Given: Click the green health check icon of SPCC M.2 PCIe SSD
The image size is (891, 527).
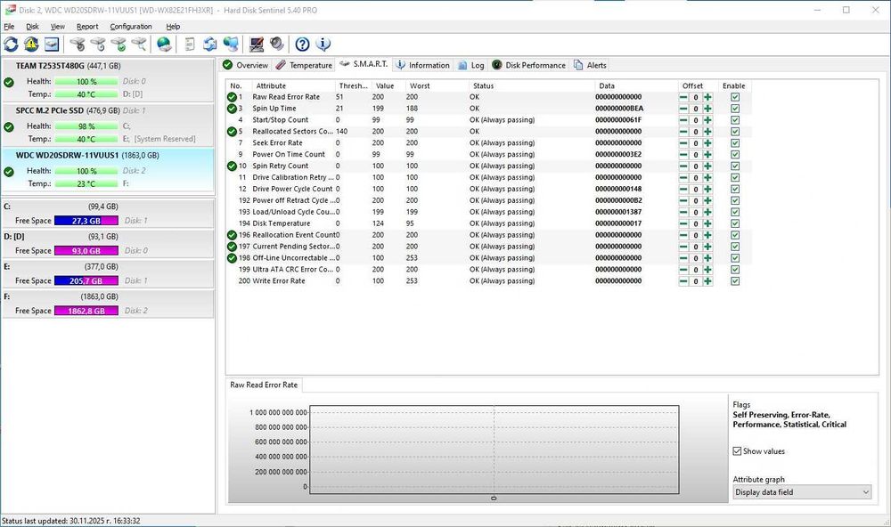Looking at the screenshot, I should pos(9,127).
